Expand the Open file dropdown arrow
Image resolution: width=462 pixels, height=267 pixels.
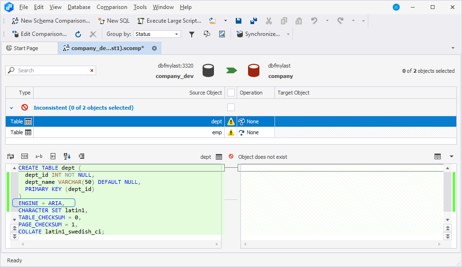225,21
